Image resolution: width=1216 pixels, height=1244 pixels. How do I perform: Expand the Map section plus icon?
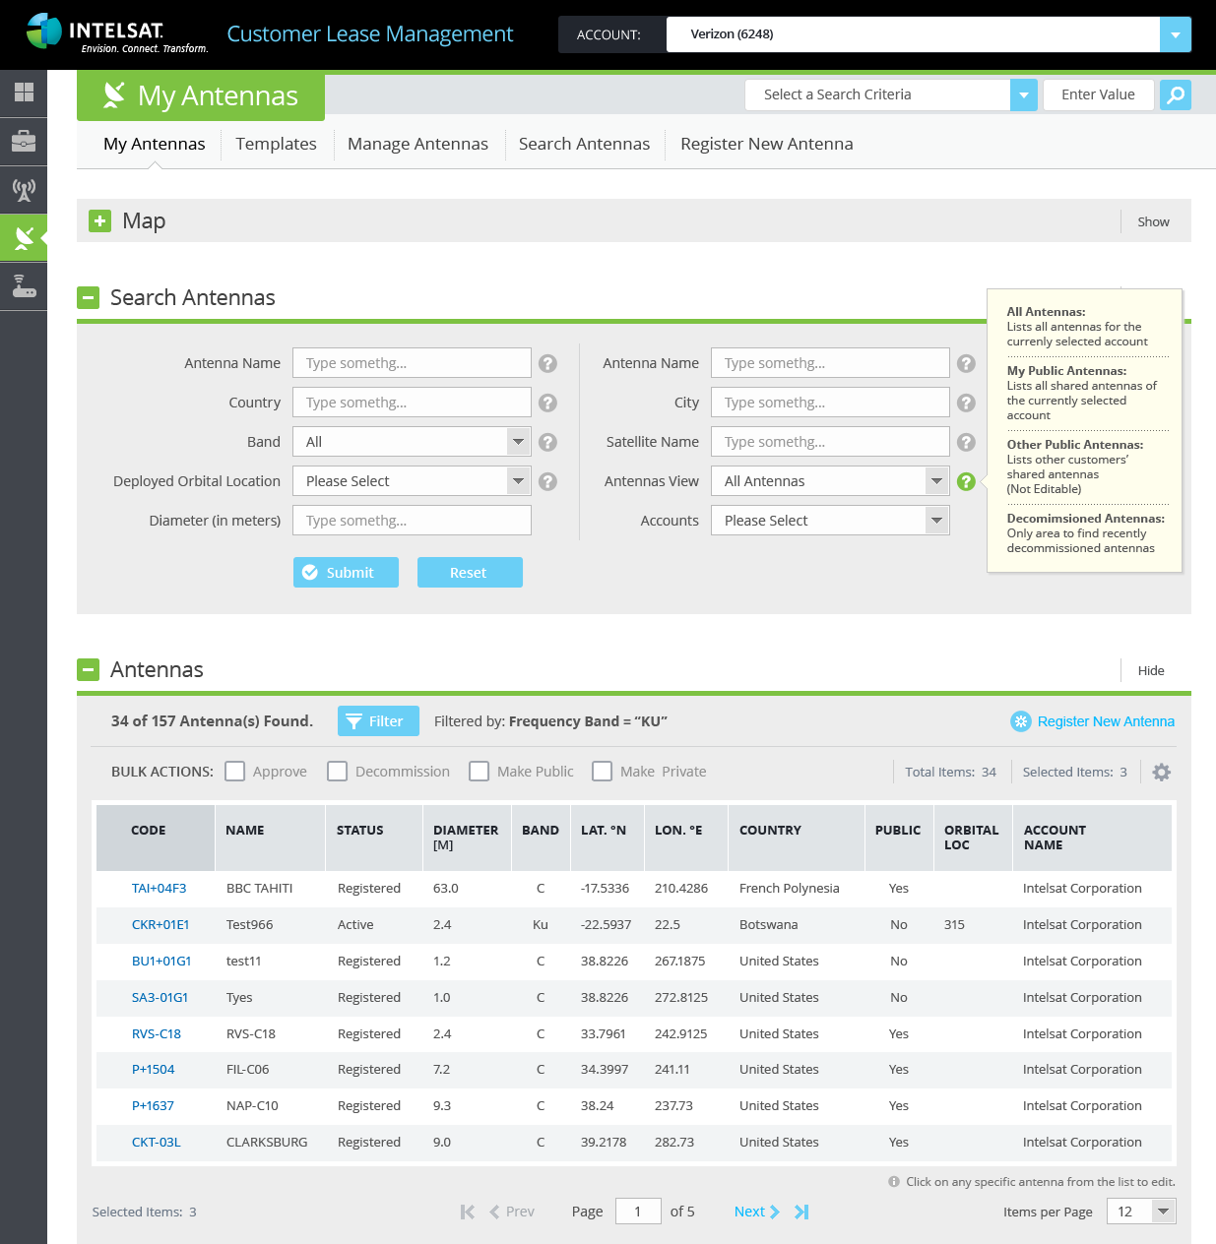pyautogui.click(x=99, y=220)
